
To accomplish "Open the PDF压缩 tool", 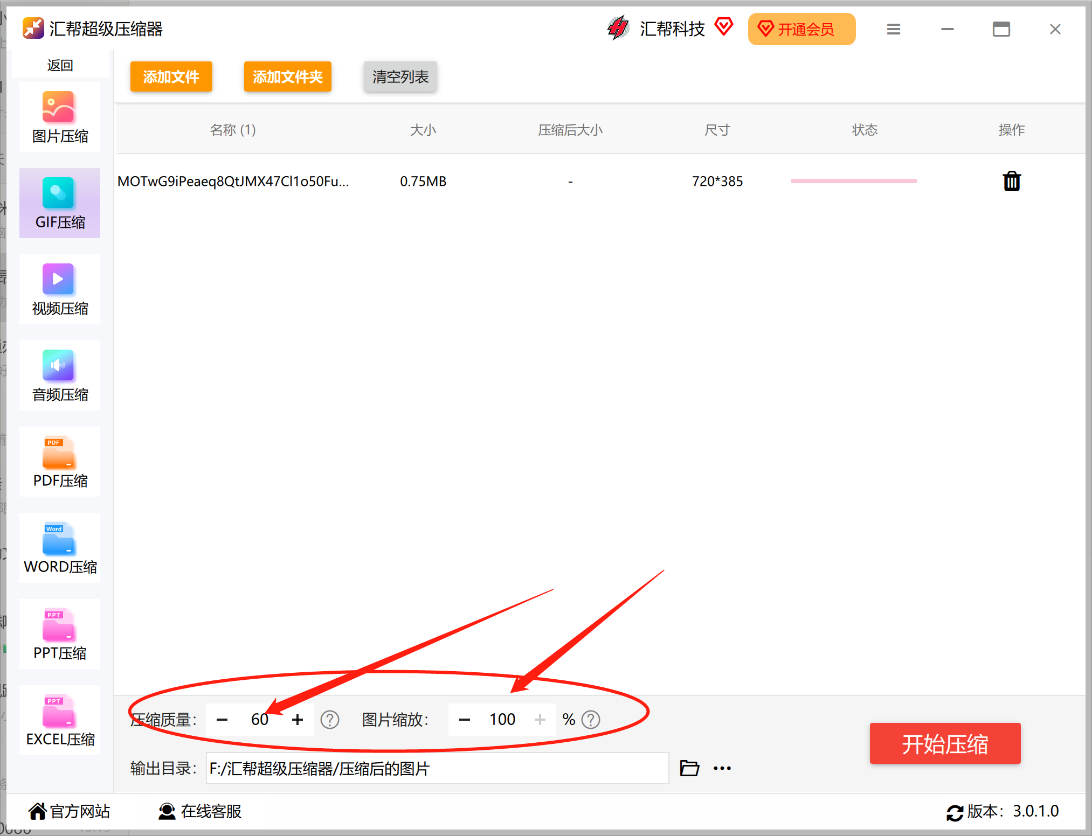I will pyautogui.click(x=60, y=462).
